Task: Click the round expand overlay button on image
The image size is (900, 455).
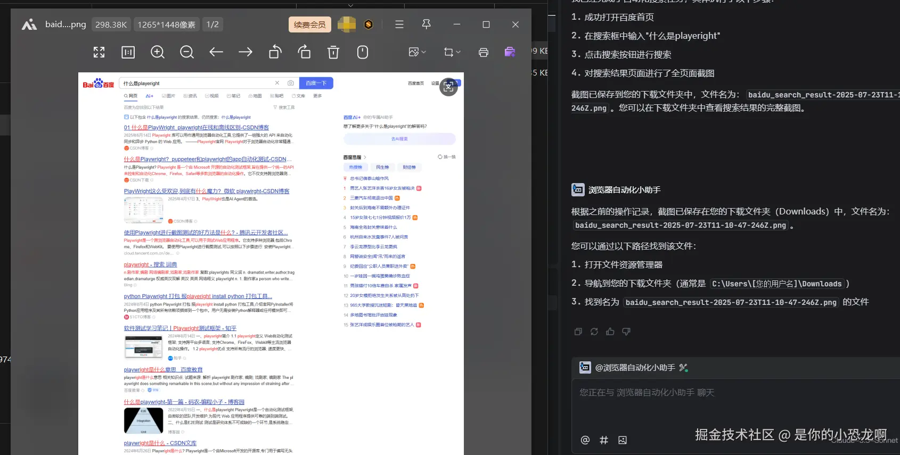Action: [x=449, y=87]
